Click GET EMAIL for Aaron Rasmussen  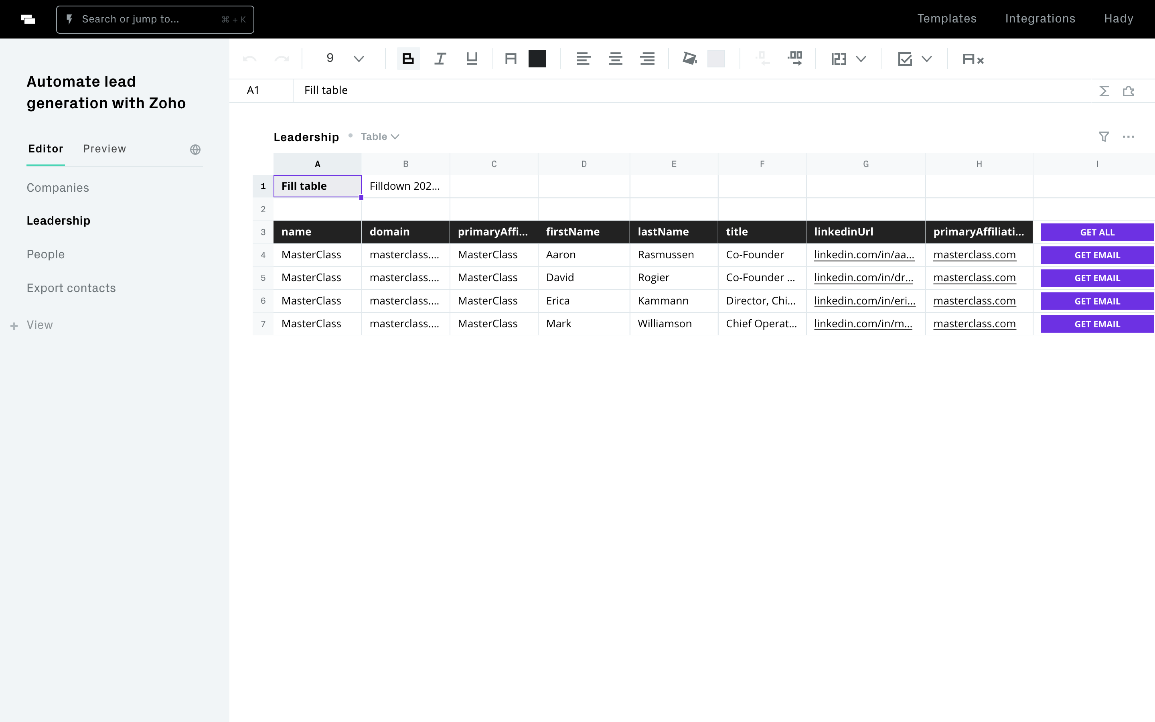coord(1097,255)
